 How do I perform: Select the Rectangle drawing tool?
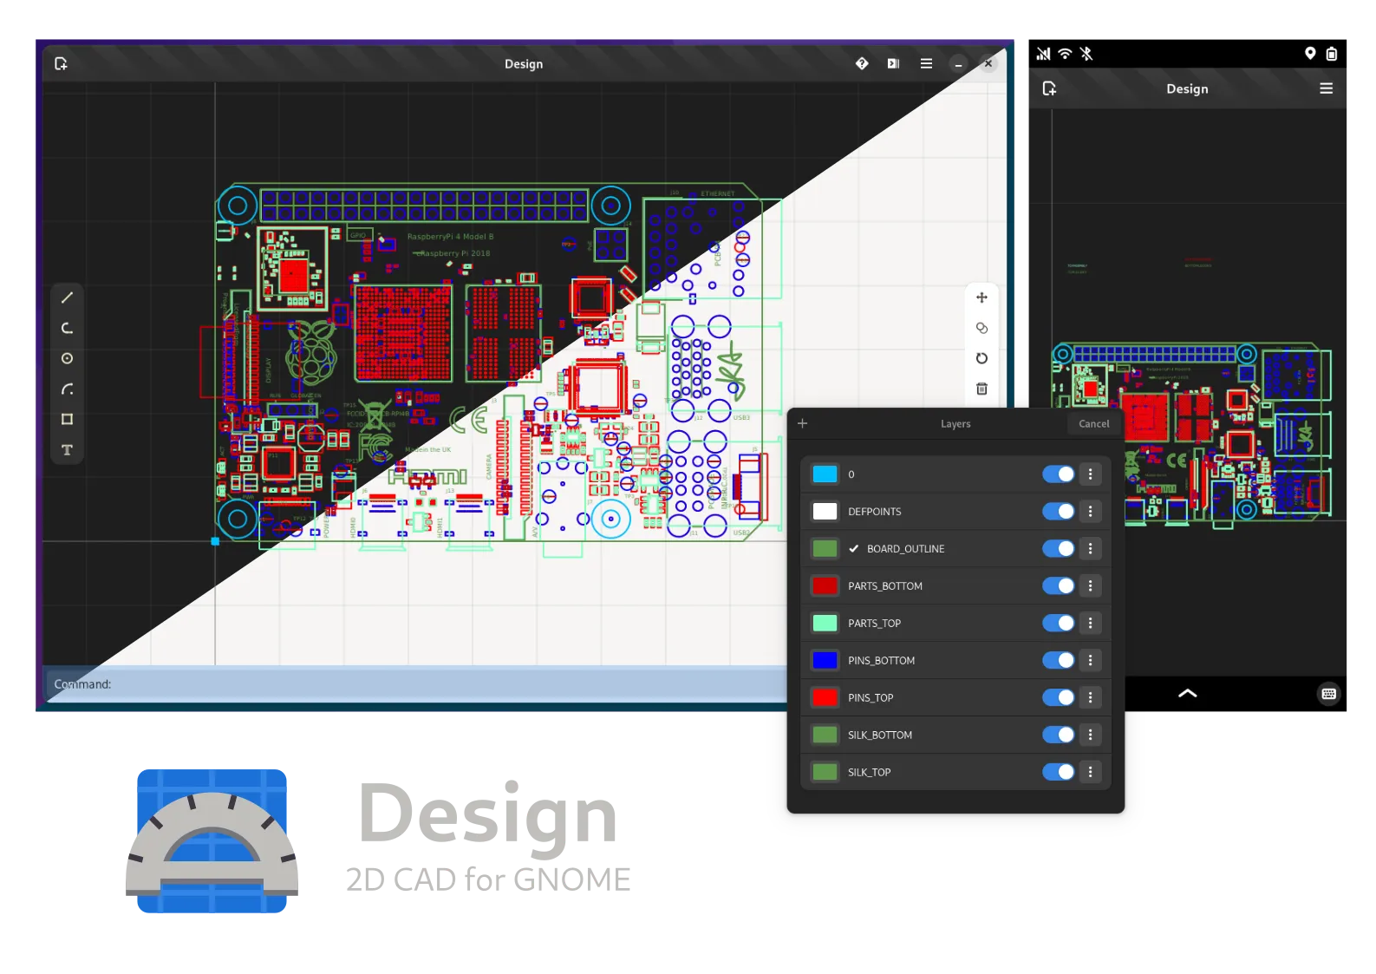click(67, 419)
